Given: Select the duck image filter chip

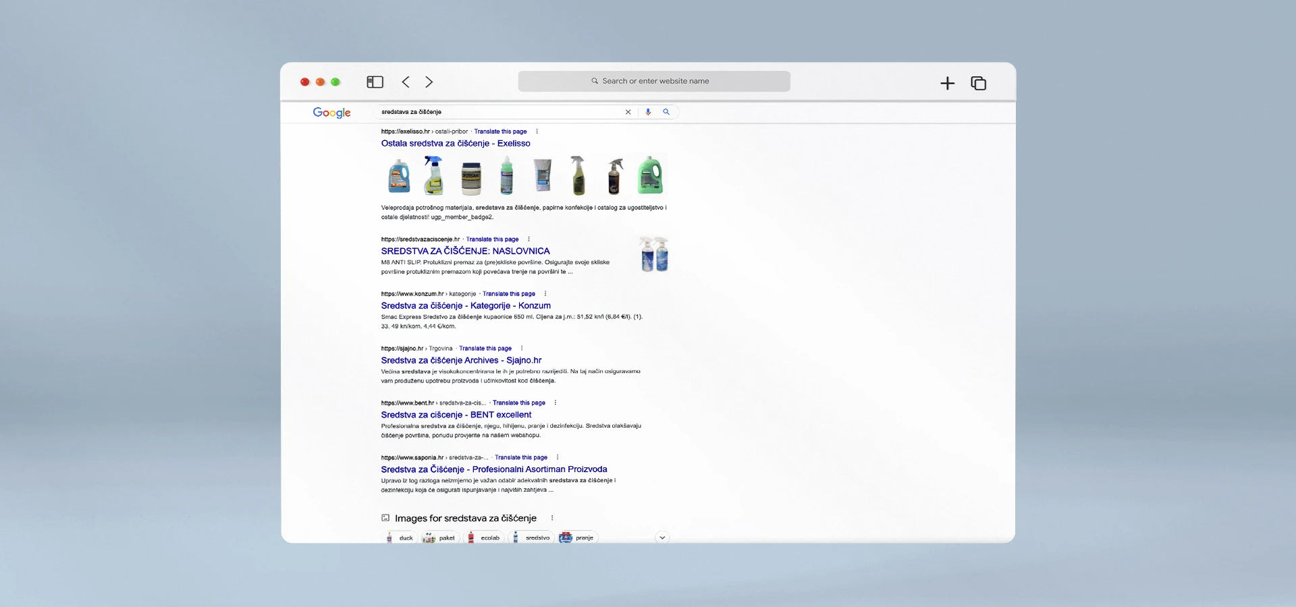Looking at the screenshot, I should coord(400,538).
